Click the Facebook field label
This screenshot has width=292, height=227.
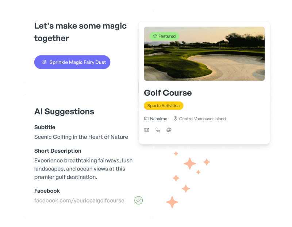(x=47, y=191)
